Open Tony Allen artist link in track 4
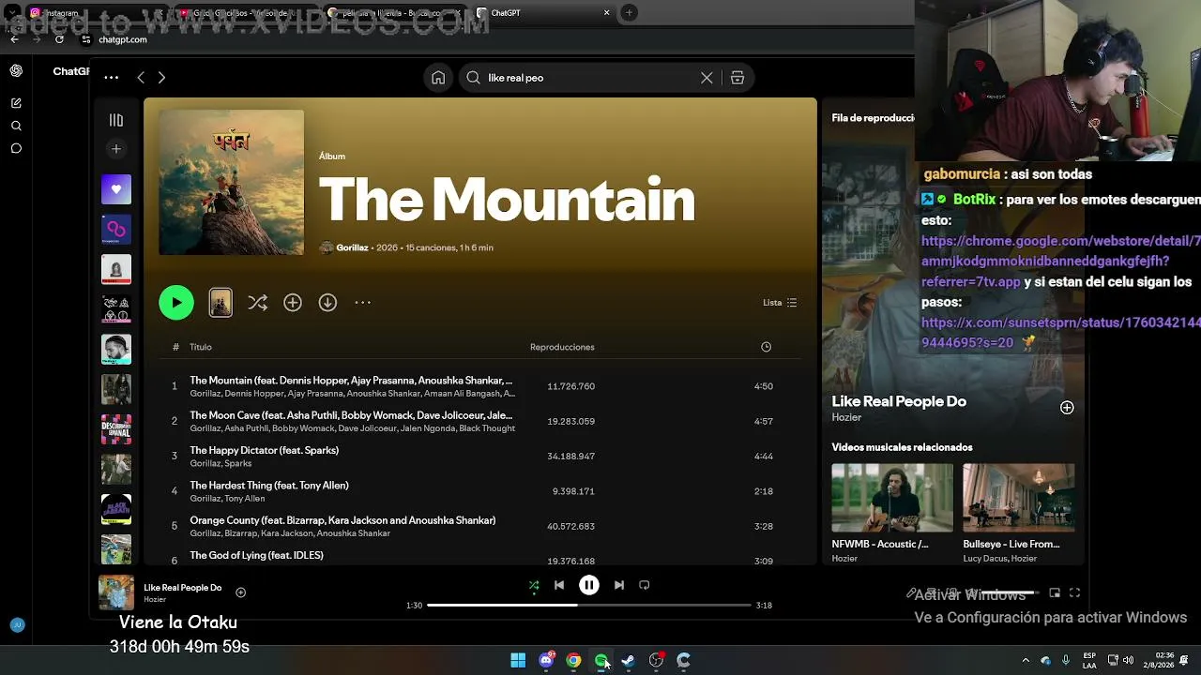The width and height of the screenshot is (1201, 675). point(244,499)
